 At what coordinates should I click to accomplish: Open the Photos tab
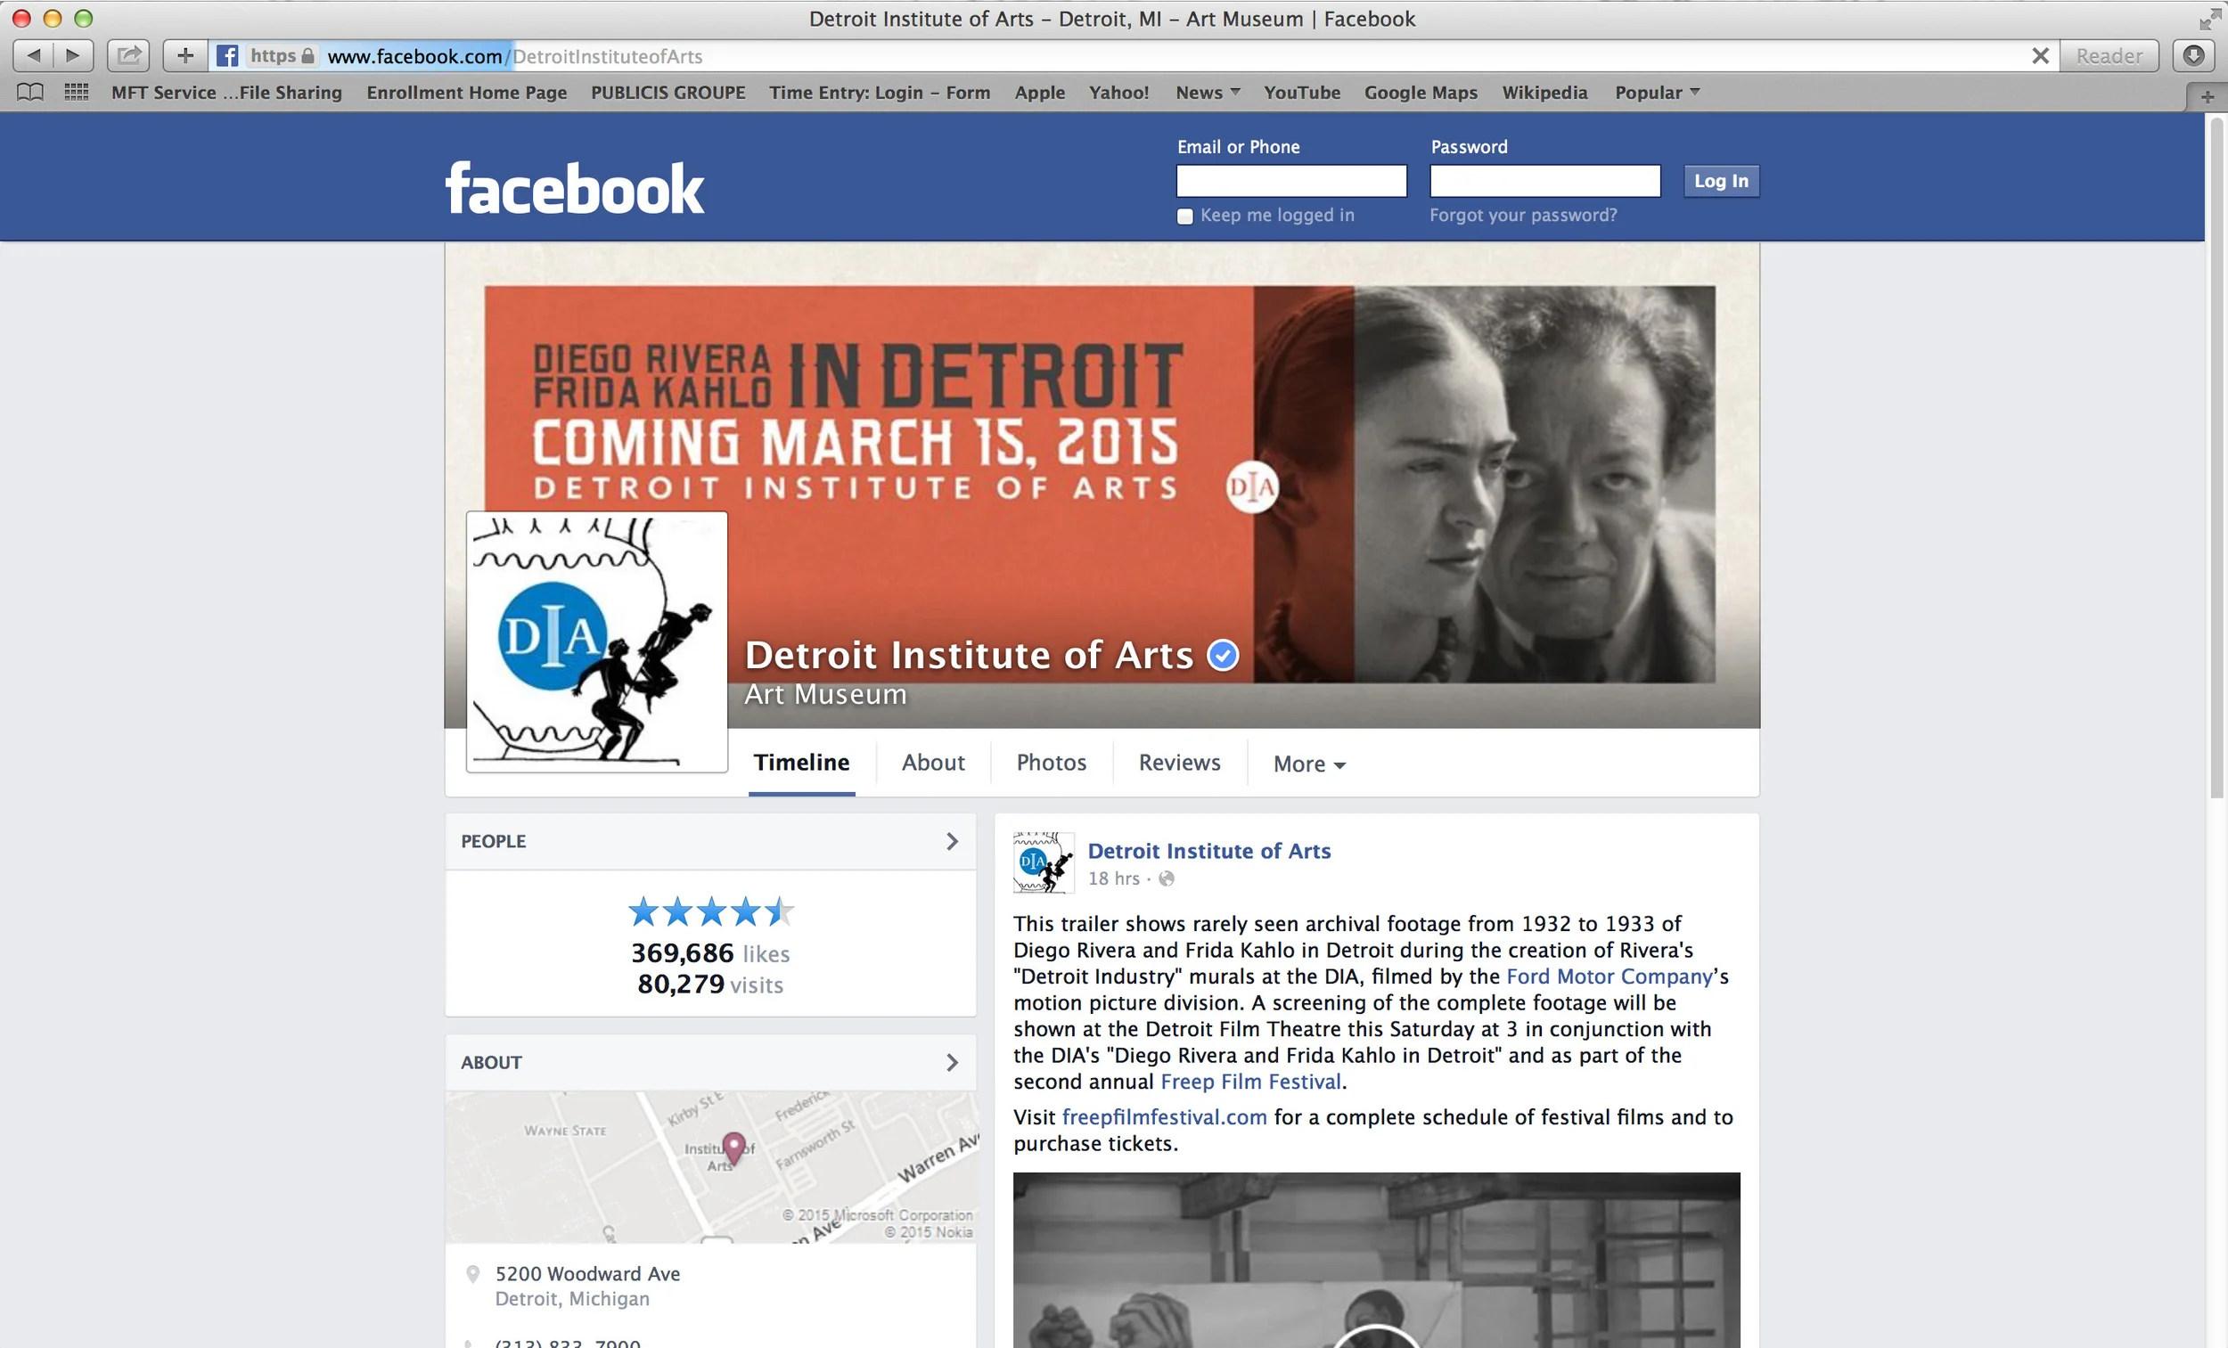[1051, 762]
